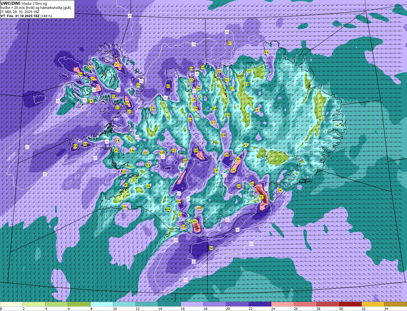
Task: Click the legend scale tick label 2
Action: (24, 309)
